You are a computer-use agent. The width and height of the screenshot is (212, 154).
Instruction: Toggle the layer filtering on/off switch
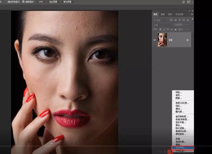pyautogui.click(x=192, y=19)
